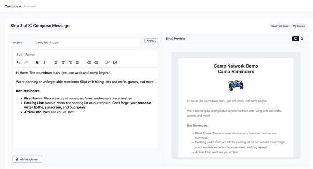Open the Edit menu

(x=19, y=54)
